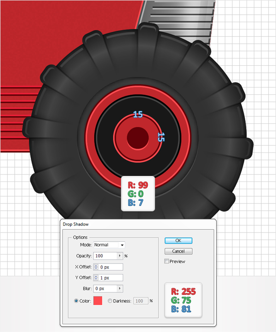This screenshot has height=332, width=276.
Task: Click the Y Offset input field
Action: (111, 278)
